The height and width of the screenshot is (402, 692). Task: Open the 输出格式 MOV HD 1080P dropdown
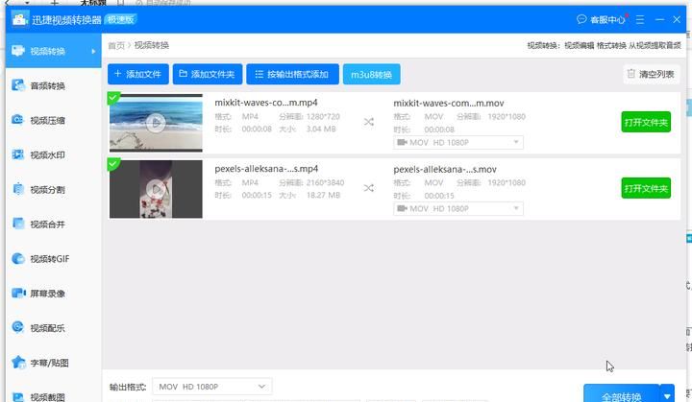(x=212, y=387)
